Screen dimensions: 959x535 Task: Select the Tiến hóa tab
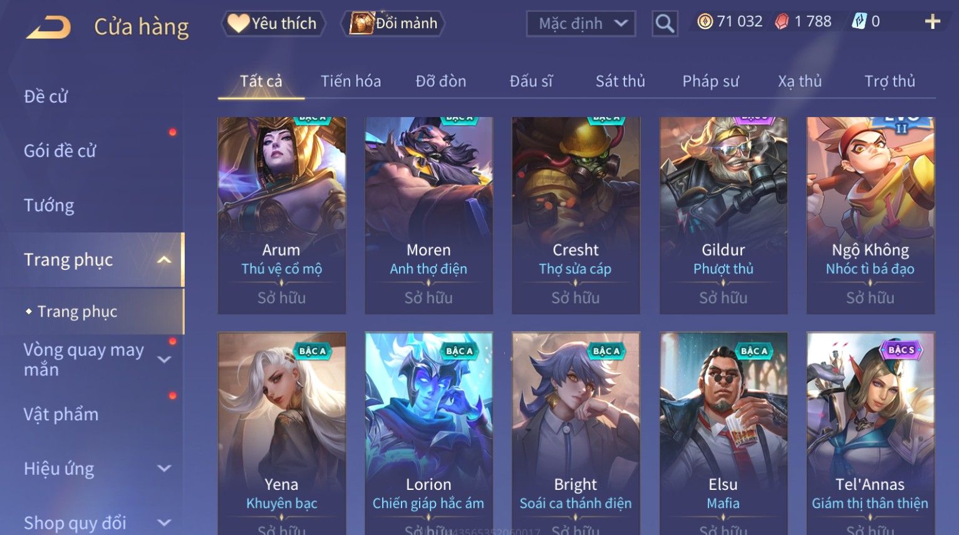pos(351,81)
